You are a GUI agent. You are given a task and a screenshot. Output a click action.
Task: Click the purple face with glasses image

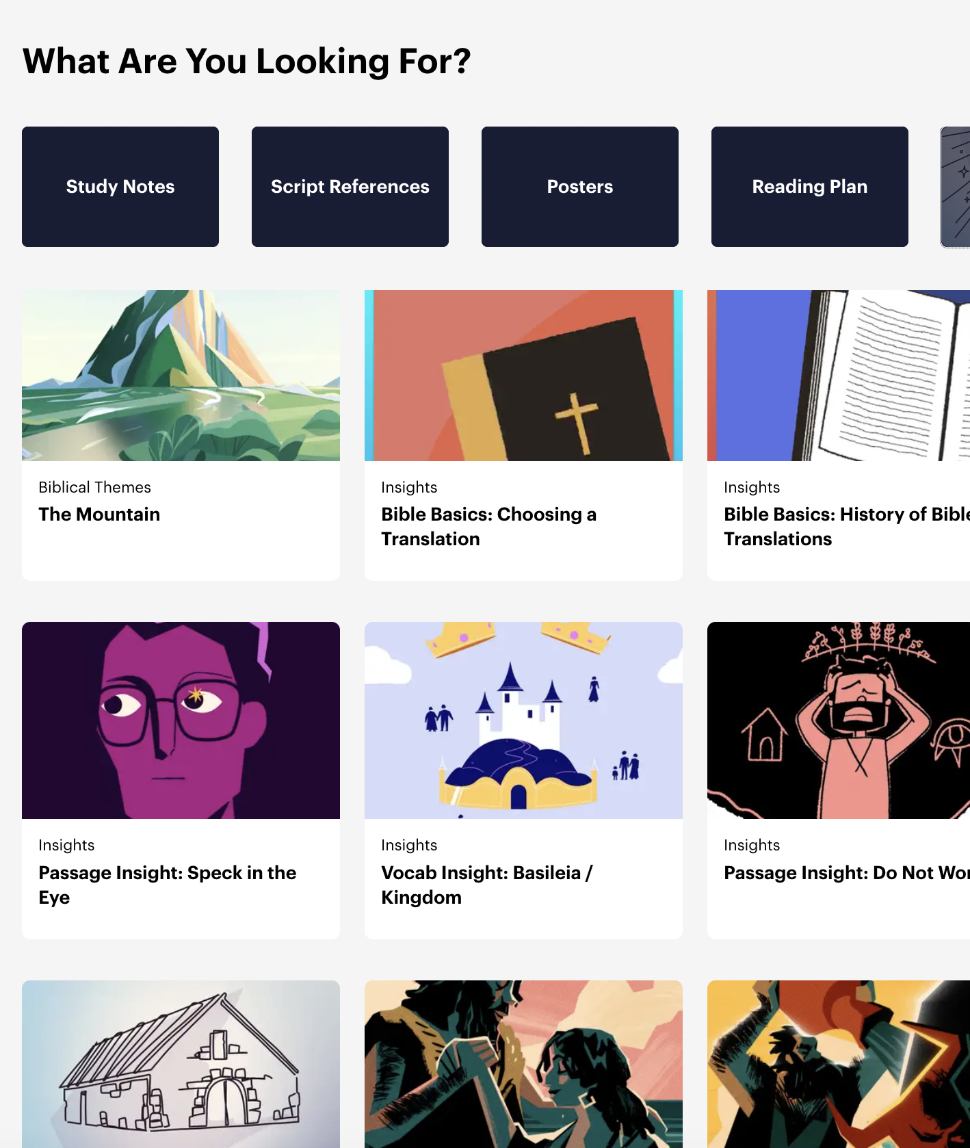tap(181, 720)
